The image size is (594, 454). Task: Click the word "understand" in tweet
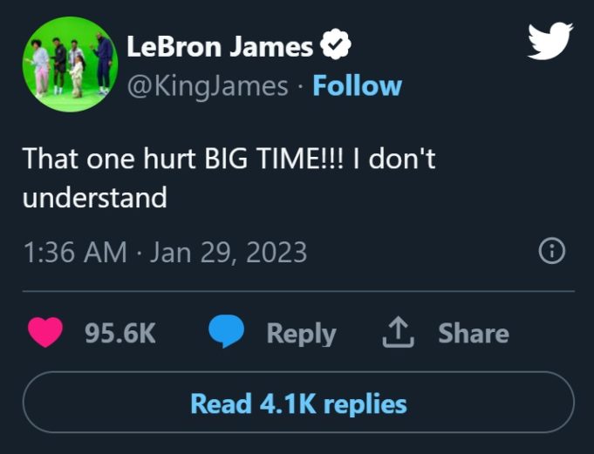pyautogui.click(x=94, y=198)
